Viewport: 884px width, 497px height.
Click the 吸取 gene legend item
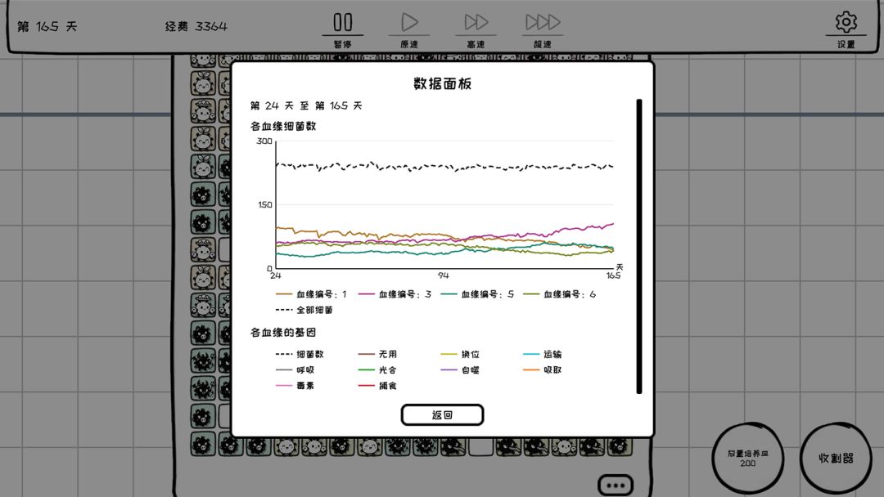[543, 369]
